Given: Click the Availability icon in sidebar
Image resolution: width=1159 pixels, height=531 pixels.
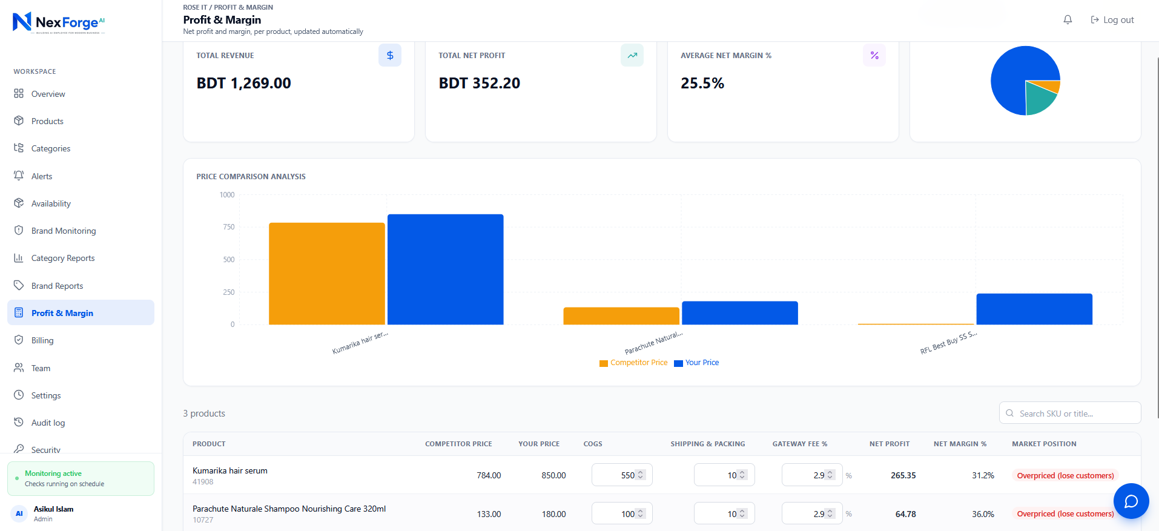Looking at the screenshot, I should 19,203.
